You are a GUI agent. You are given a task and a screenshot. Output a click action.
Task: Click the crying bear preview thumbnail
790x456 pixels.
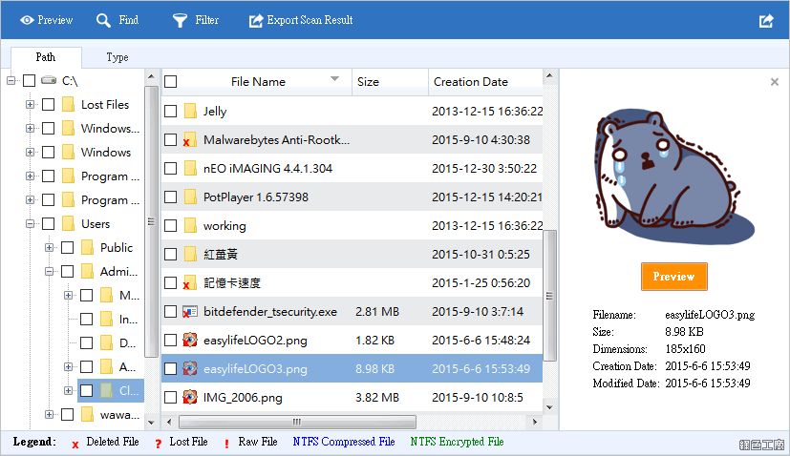(x=674, y=176)
